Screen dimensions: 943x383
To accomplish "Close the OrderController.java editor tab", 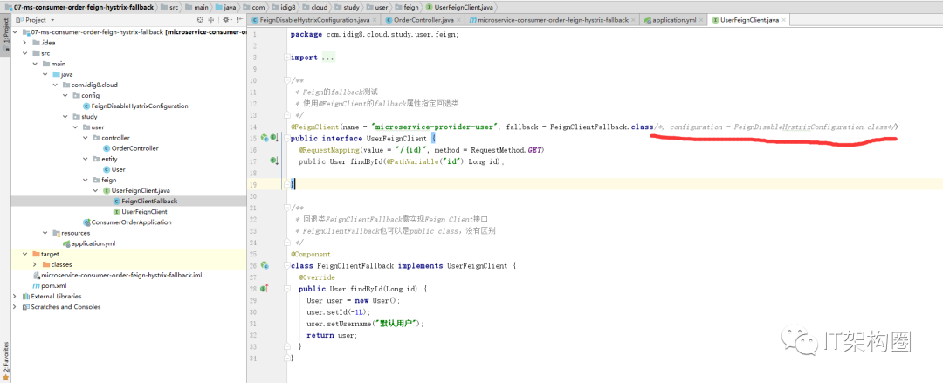I will click(x=458, y=20).
